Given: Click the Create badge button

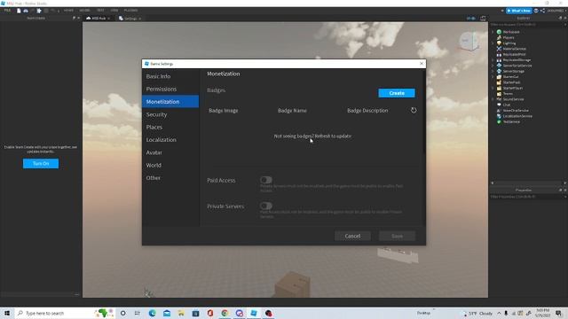Looking at the screenshot, I should [397, 93].
